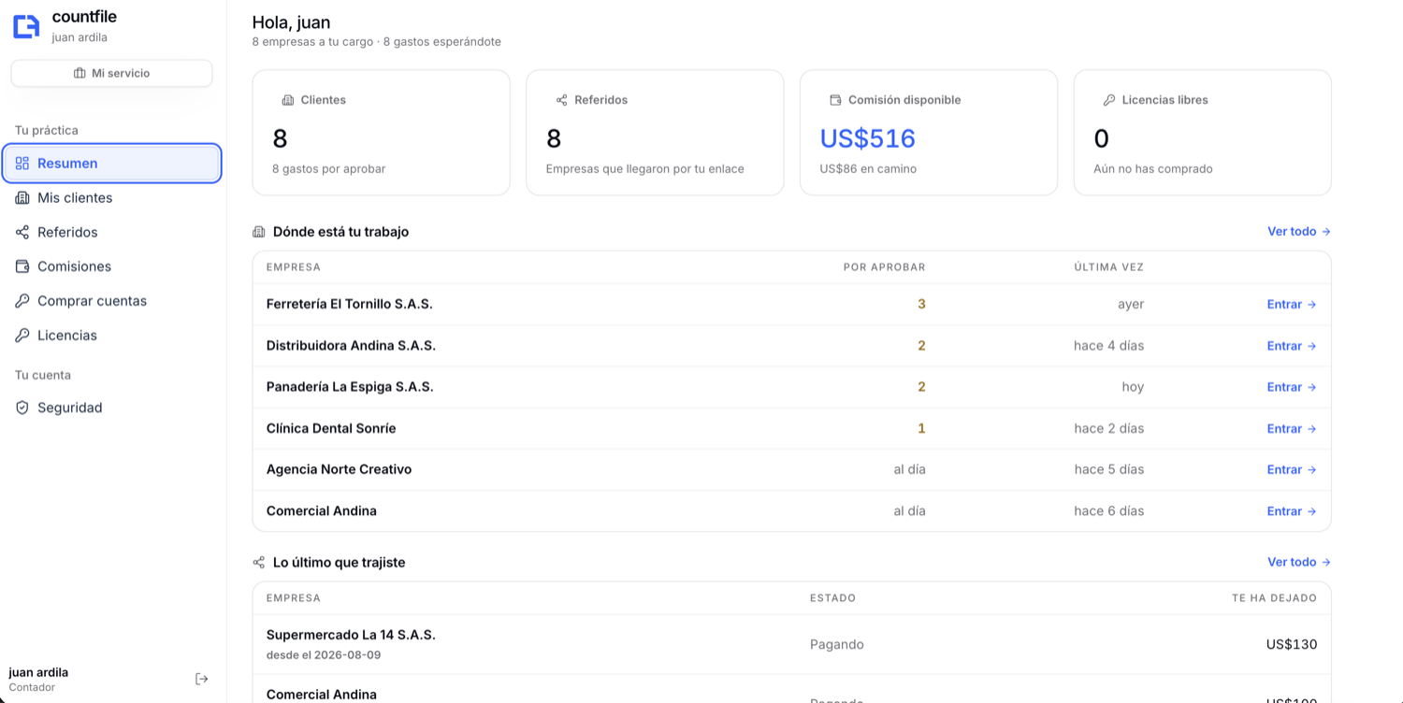The height and width of the screenshot is (703, 1403).
Task: Open Referidos in the sidebar
Action: coord(112,233)
